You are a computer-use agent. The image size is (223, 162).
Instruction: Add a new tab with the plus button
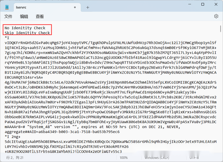87,7
